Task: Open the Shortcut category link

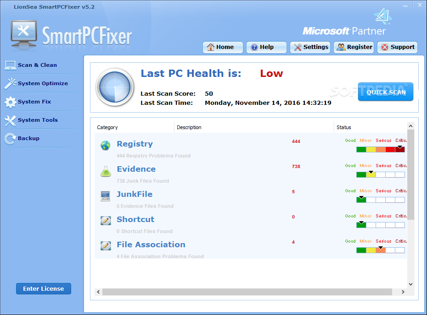Action: [135, 219]
